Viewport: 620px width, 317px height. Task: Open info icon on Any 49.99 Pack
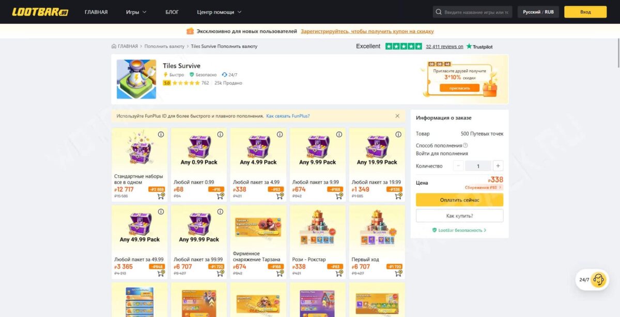[x=161, y=212]
